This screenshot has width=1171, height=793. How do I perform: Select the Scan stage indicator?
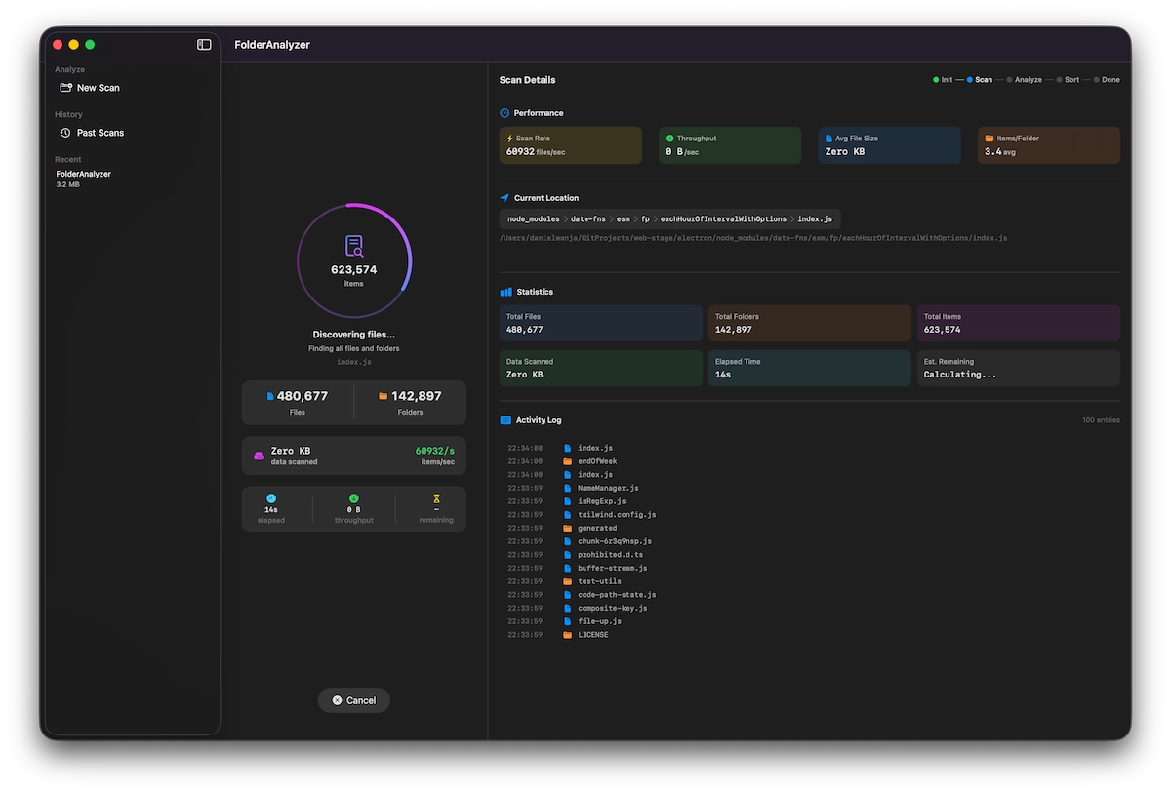pyautogui.click(x=980, y=80)
